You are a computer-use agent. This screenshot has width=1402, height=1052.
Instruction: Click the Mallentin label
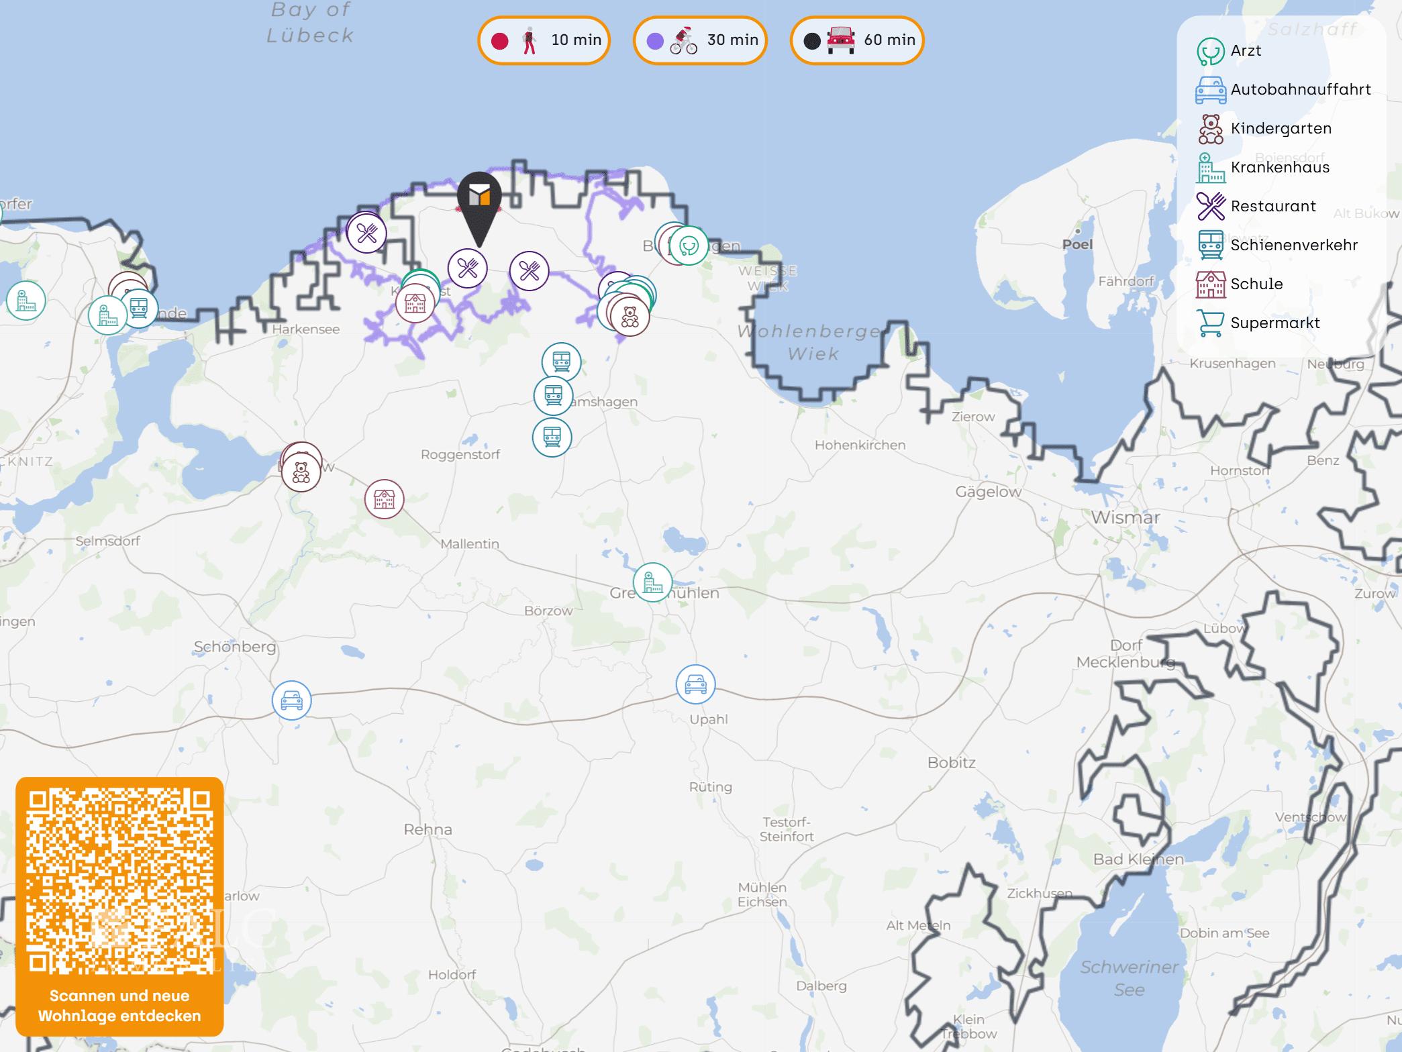click(470, 543)
